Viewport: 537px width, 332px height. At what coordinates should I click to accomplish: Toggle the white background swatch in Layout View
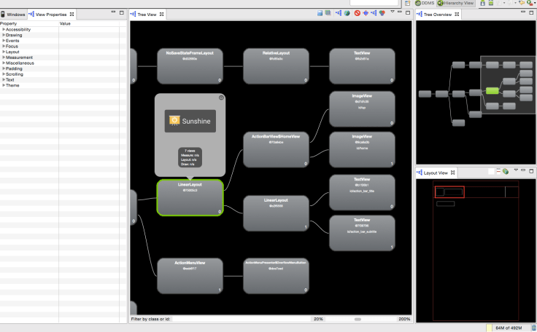[490, 172]
